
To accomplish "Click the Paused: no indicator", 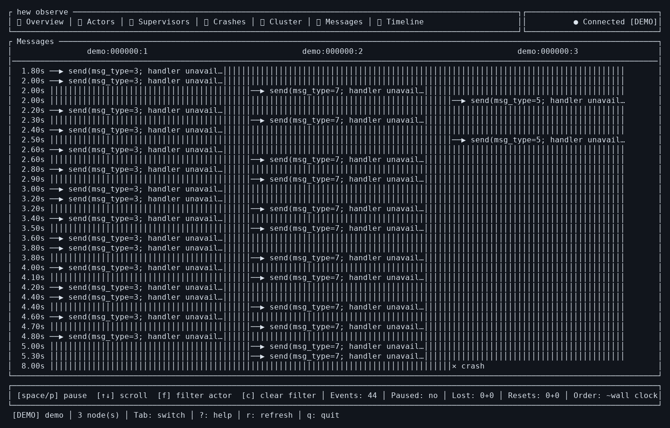I will click(x=415, y=396).
